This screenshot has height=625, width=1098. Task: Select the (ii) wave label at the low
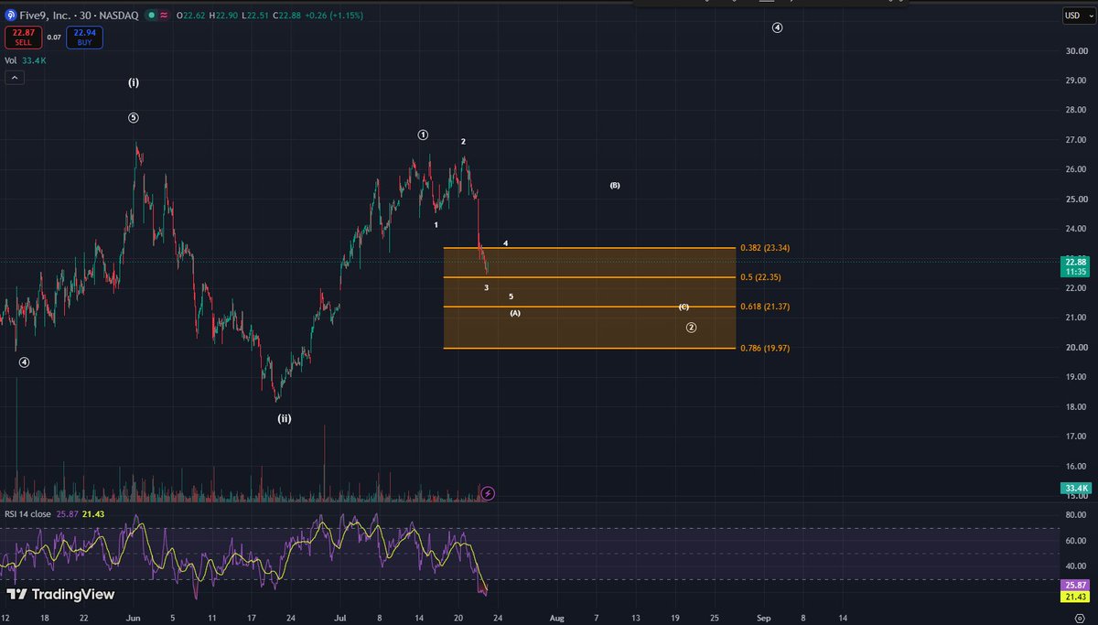coord(285,418)
